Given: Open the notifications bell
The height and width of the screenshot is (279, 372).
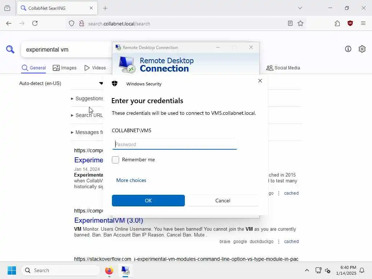Looking at the screenshot, I should coord(362,270).
